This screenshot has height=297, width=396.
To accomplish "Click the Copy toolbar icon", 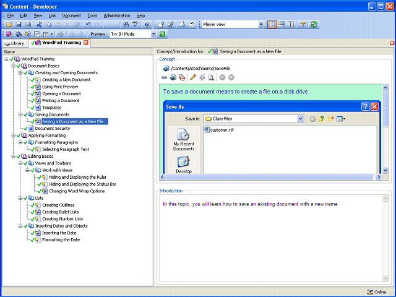I will 48,25.
